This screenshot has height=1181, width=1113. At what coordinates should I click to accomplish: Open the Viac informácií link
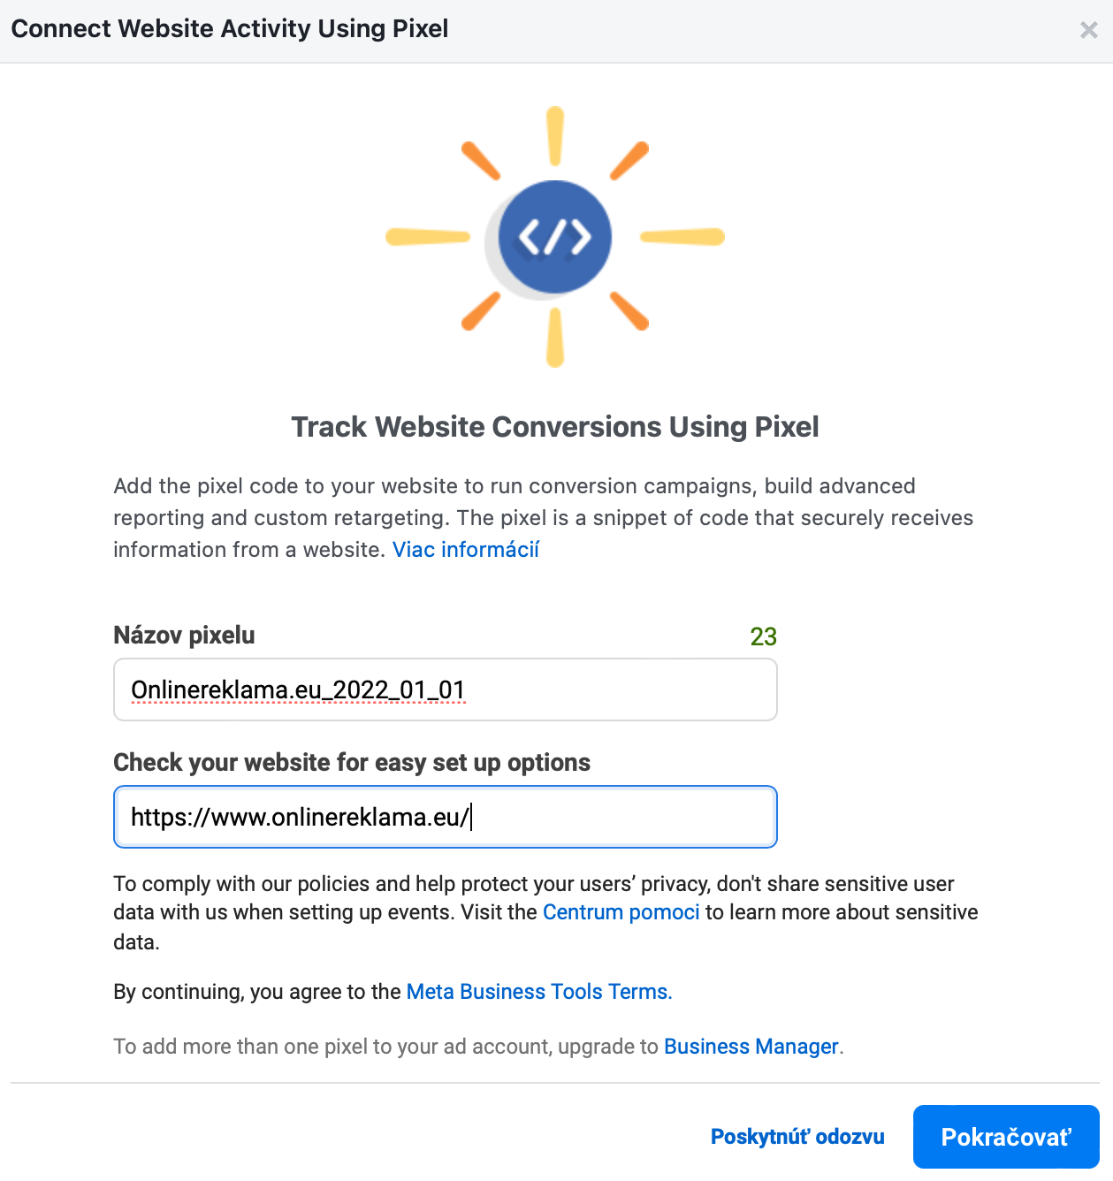click(x=465, y=550)
